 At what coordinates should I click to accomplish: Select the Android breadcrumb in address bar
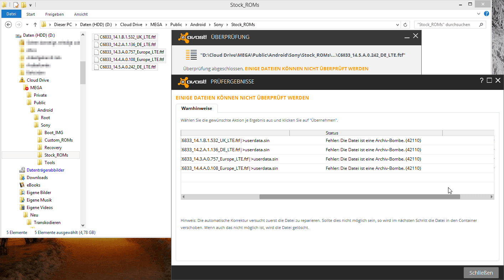(198, 25)
